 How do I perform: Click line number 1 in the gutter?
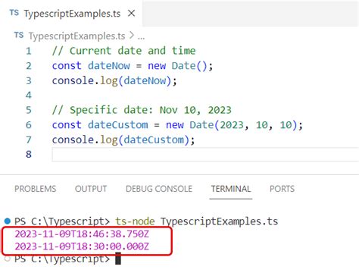pos(29,51)
